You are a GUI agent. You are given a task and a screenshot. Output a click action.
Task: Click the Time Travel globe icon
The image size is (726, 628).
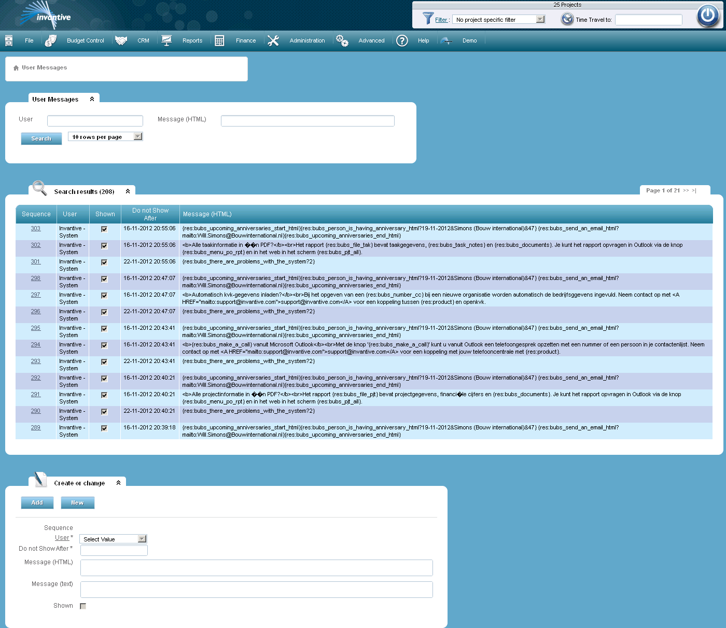(x=566, y=19)
